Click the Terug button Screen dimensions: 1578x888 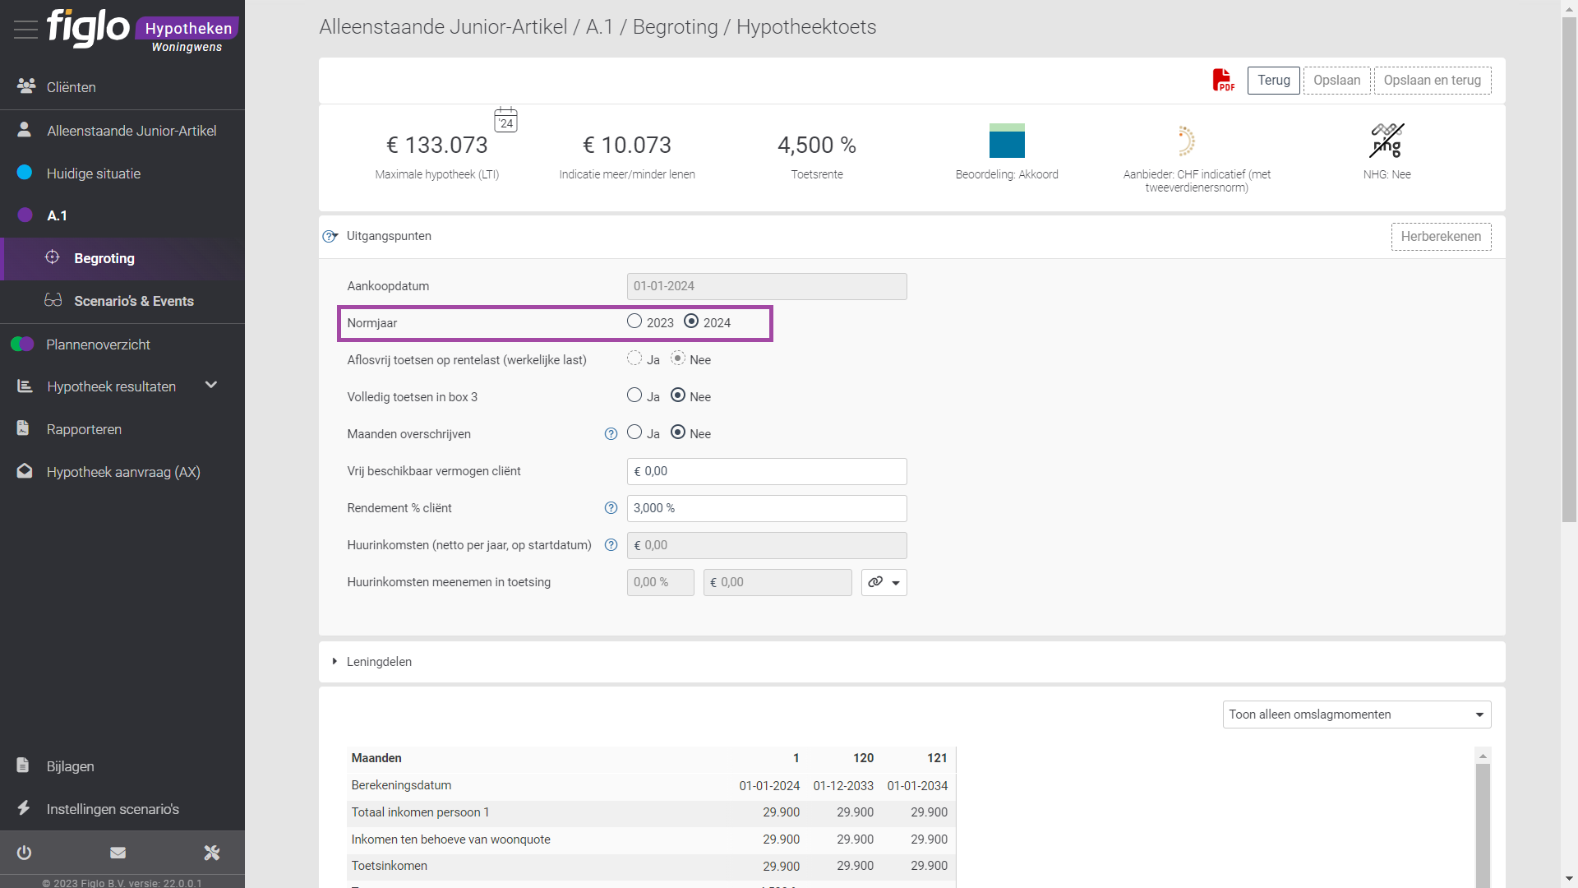pyautogui.click(x=1273, y=81)
